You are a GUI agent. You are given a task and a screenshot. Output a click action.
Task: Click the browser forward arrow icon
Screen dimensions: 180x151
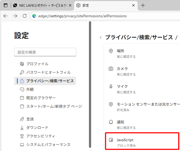point(15,16)
